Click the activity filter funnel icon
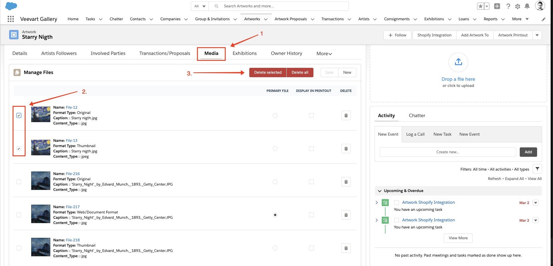Image resolution: width=553 pixels, height=266 pixels. pyautogui.click(x=537, y=169)
